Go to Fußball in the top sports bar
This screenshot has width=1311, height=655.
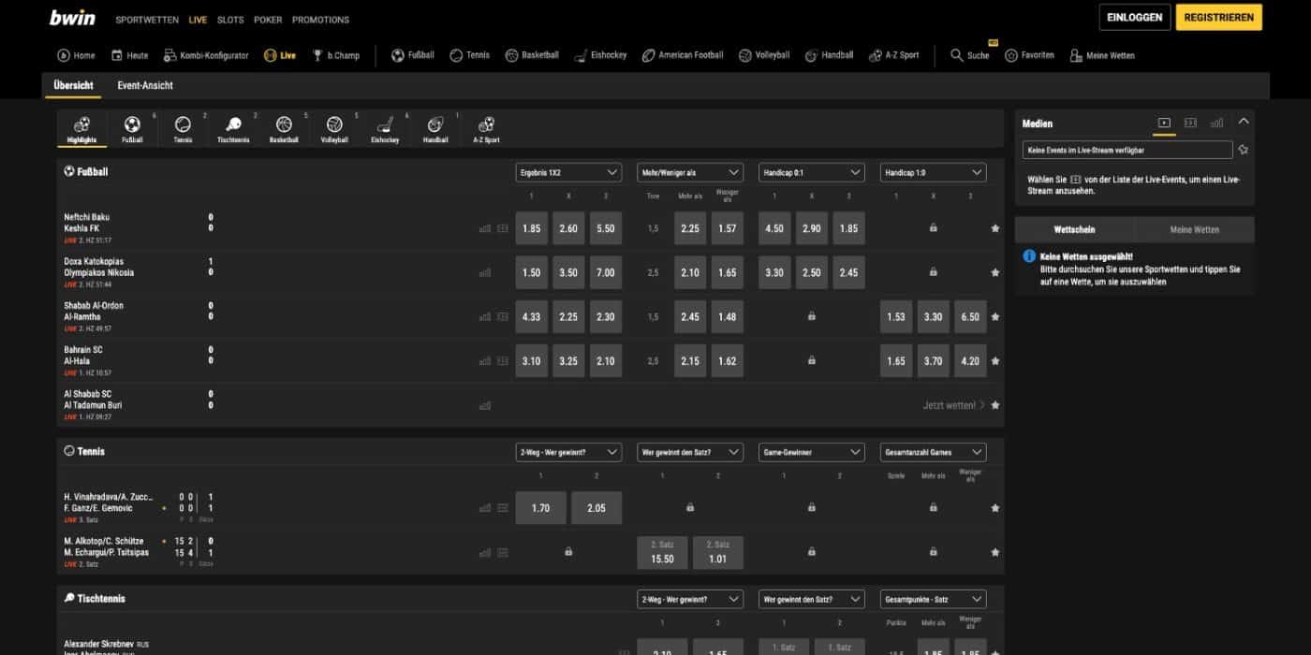(x=413, y=55)
